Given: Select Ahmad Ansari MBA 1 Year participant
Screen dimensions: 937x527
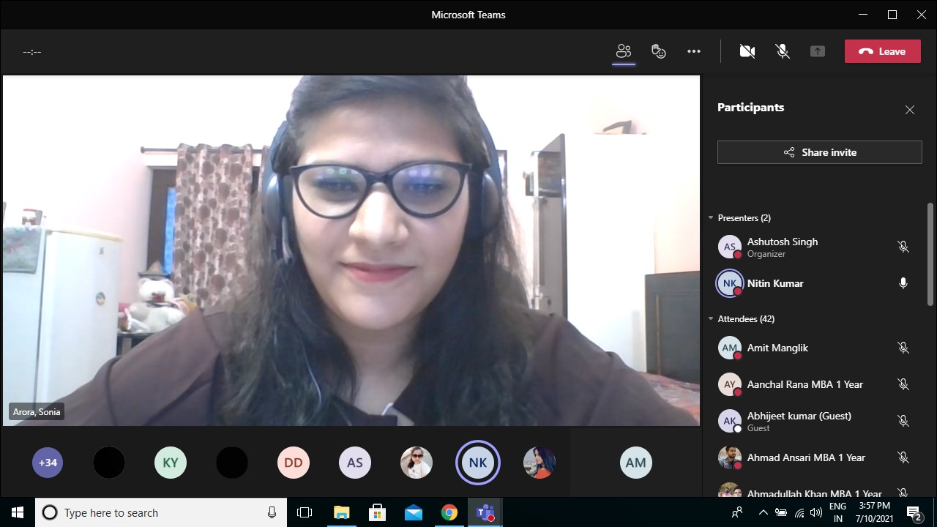Looking at the screenshot, I should 805,457.
